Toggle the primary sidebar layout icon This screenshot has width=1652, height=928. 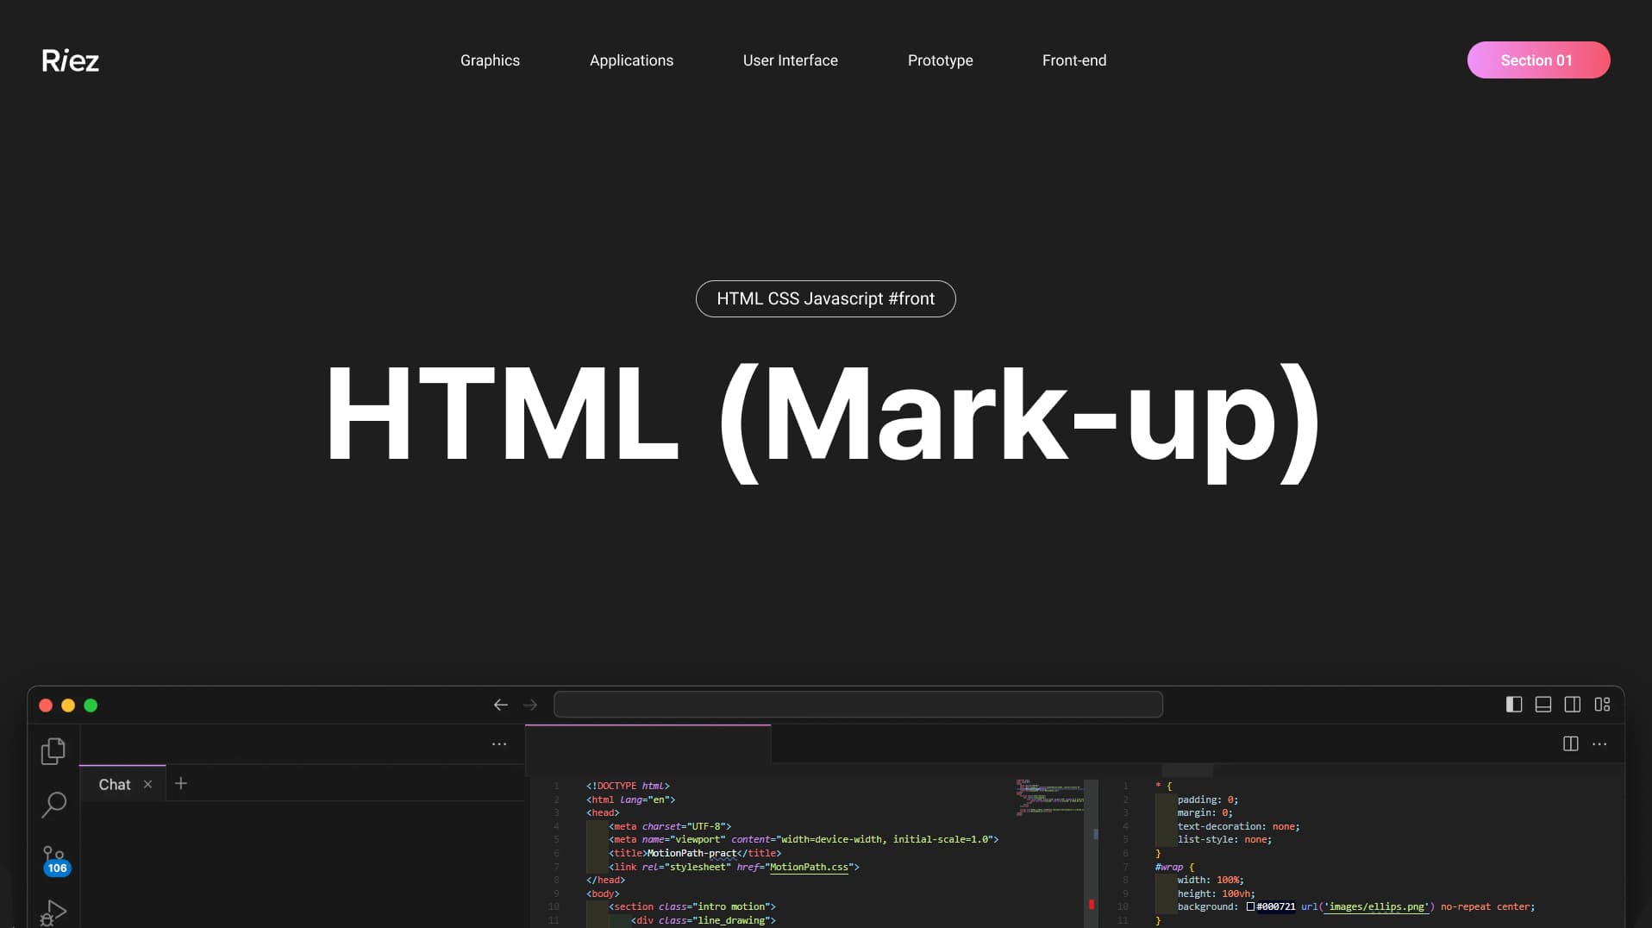tap(1513, 705)
